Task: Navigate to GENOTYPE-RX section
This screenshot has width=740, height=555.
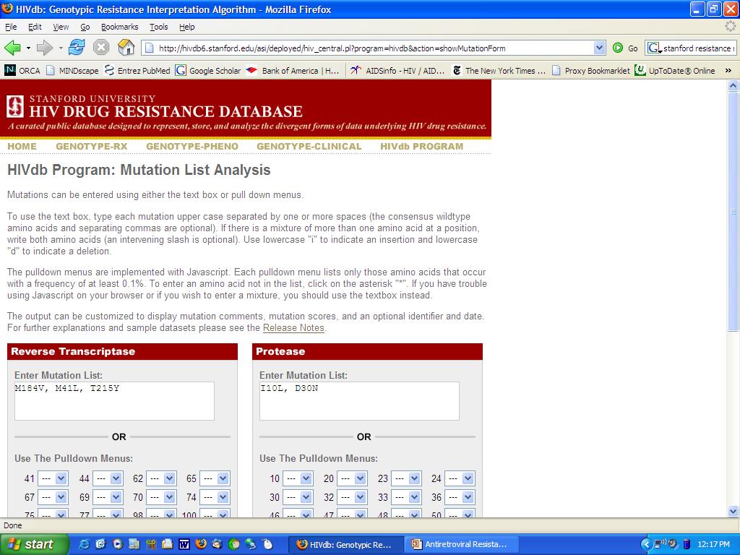Action: tap(92, 146)
